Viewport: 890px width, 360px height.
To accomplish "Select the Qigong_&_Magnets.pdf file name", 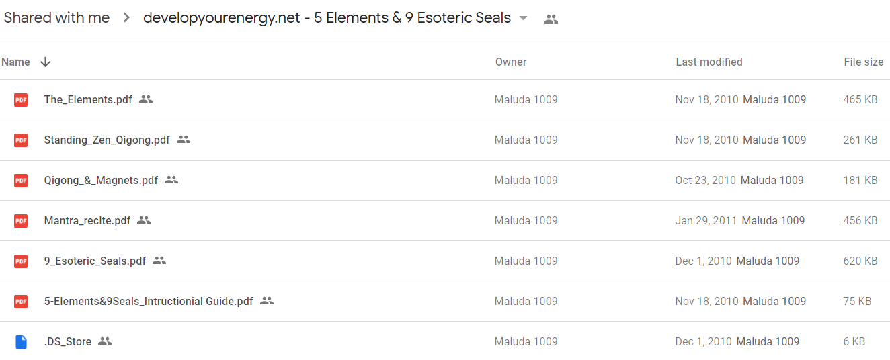I will [x=101, y=180].
